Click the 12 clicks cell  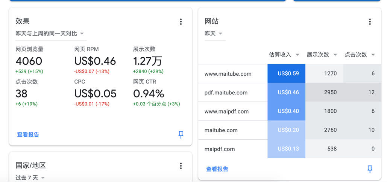coord(362,92)
